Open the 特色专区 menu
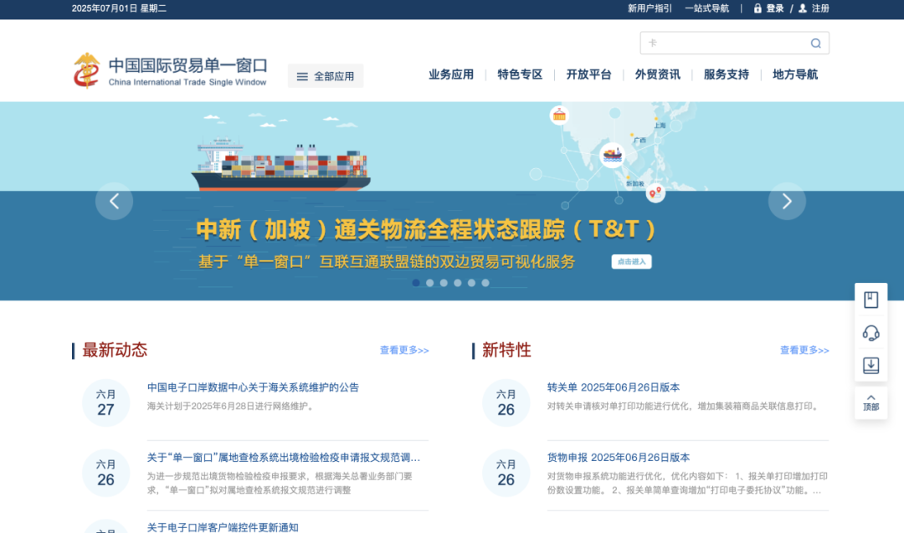Screen dimensions: 904x533 click(520, 74)
